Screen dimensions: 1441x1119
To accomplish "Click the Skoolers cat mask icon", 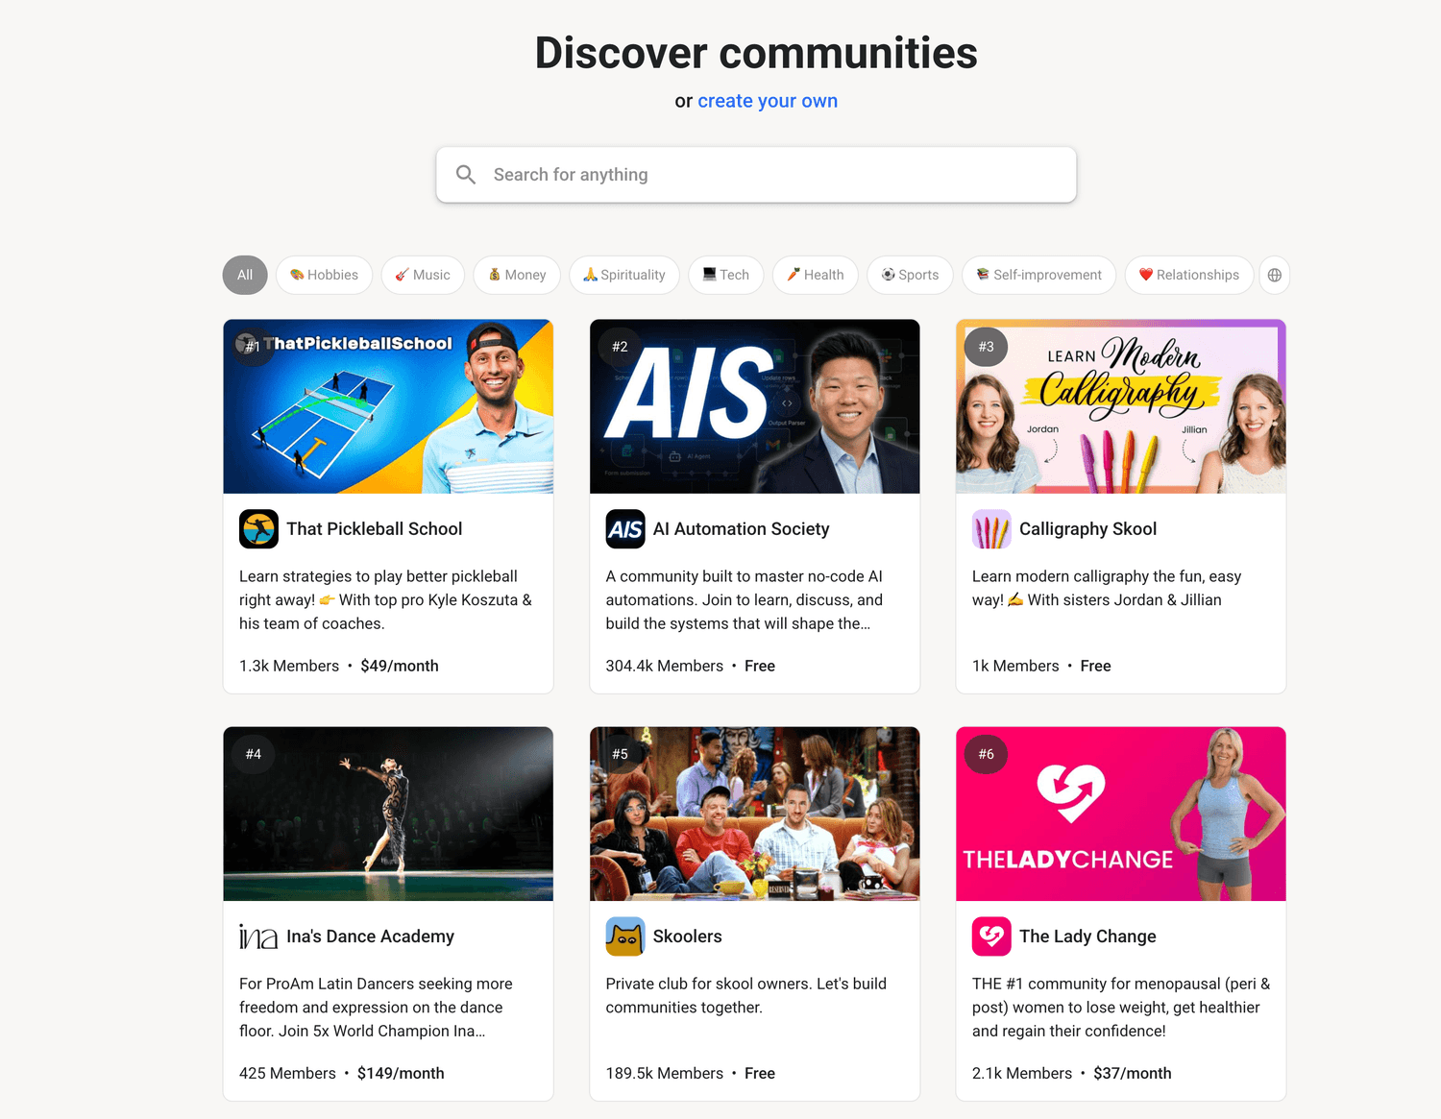I will tap(625, 937).
